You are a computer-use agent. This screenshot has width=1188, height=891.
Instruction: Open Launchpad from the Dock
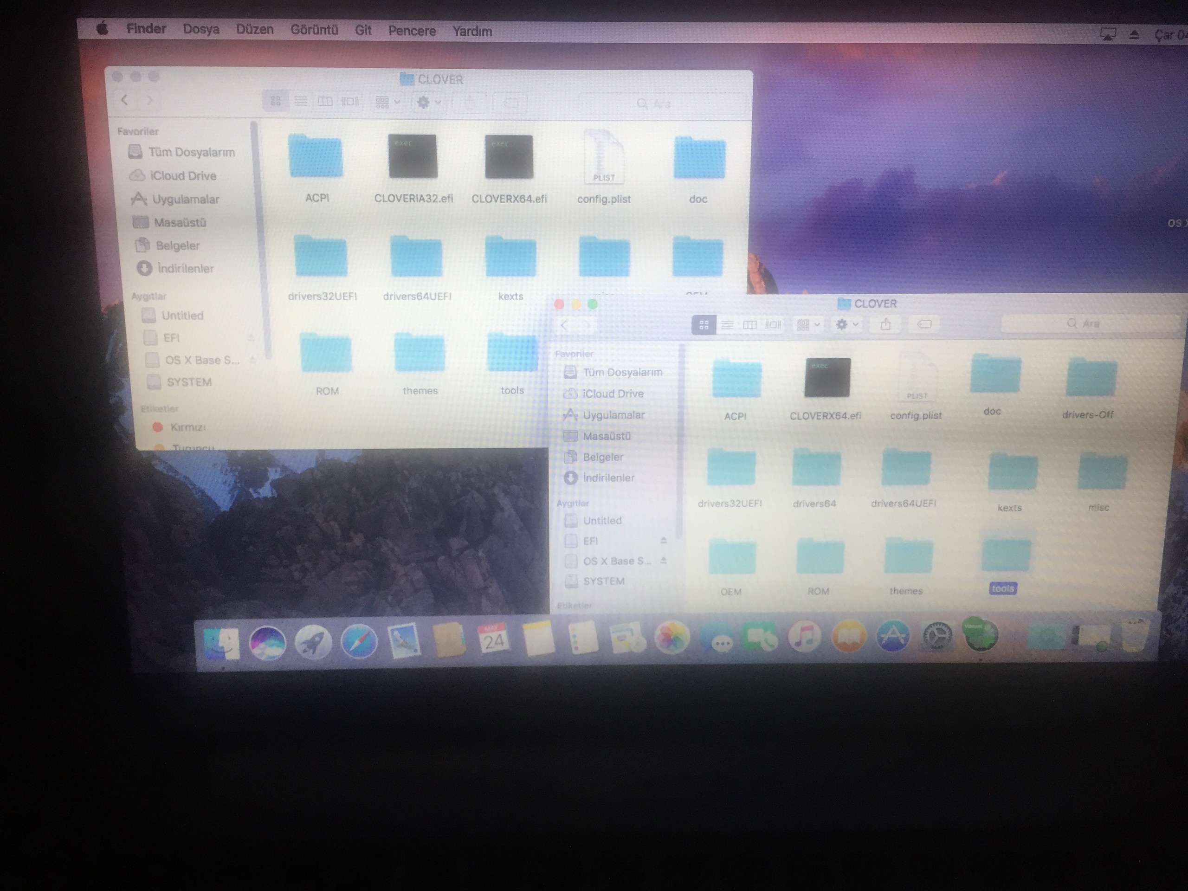313,642
